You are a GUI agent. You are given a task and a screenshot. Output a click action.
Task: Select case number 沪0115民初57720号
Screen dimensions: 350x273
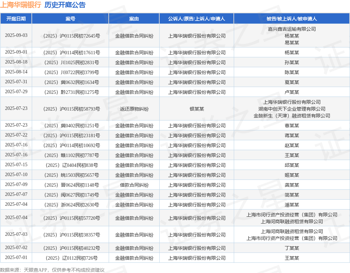(x=72, y=218)
